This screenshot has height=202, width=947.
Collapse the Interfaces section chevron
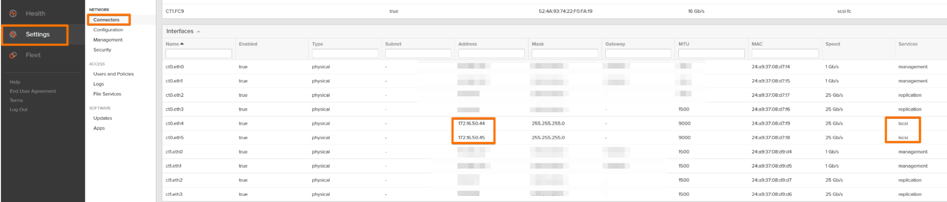(x=198, y=32)
